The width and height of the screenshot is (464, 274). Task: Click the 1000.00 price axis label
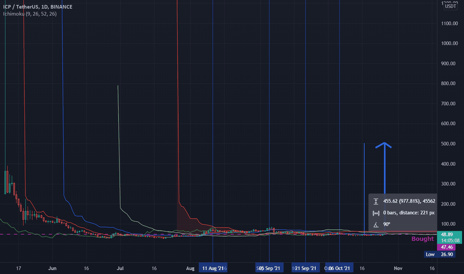click(x=449, y=43)
